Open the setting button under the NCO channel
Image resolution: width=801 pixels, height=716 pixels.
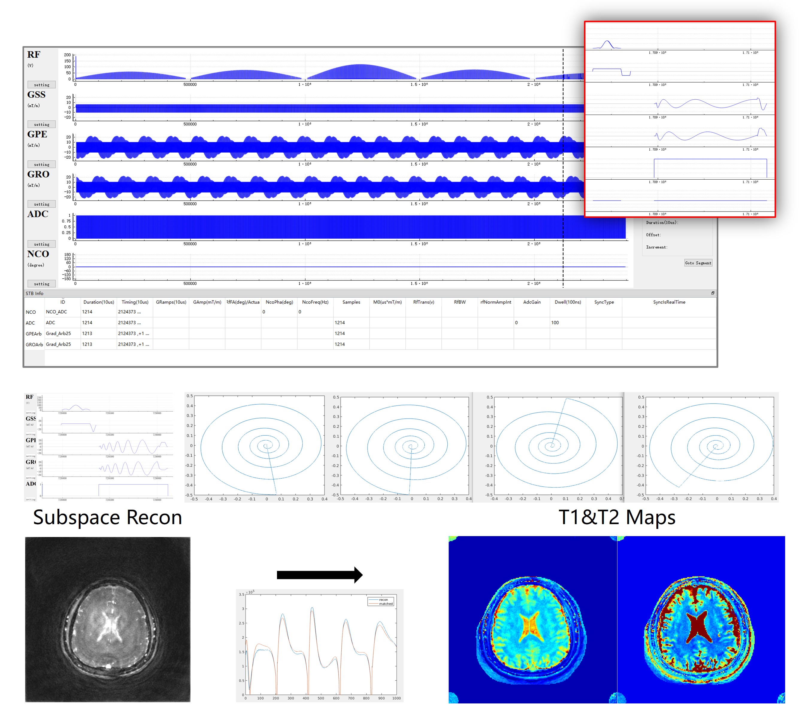click(41, 284)
